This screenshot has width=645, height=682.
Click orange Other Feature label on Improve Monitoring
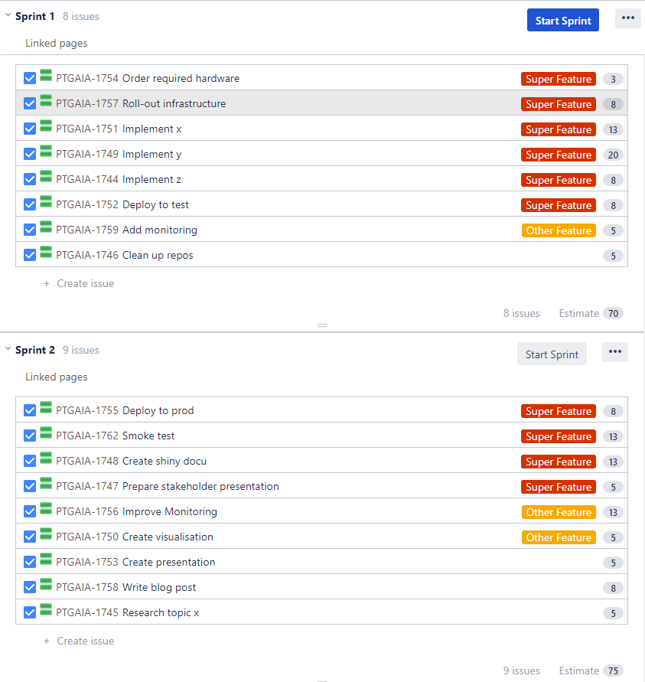click(x=559, y=512)
